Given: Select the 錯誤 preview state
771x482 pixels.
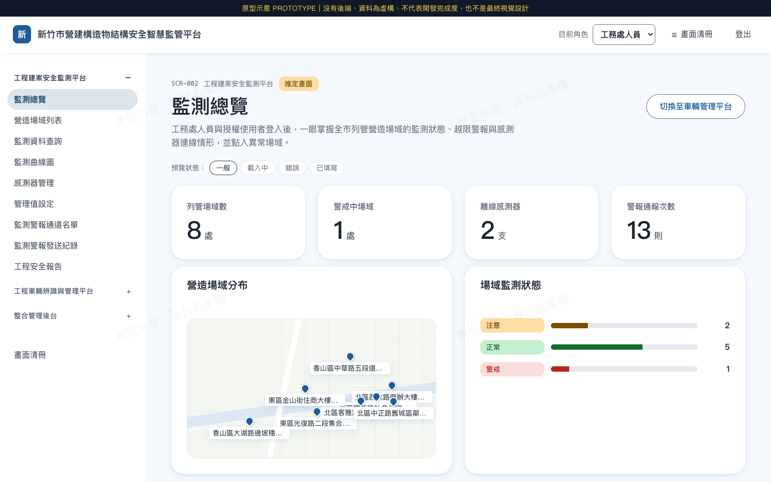Looking at the screenshot, I should tap(292, 168).
